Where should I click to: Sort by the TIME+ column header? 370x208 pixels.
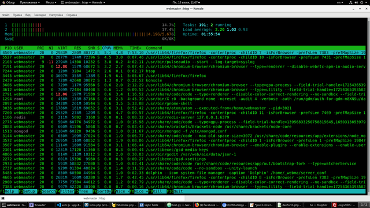point(135,48)
